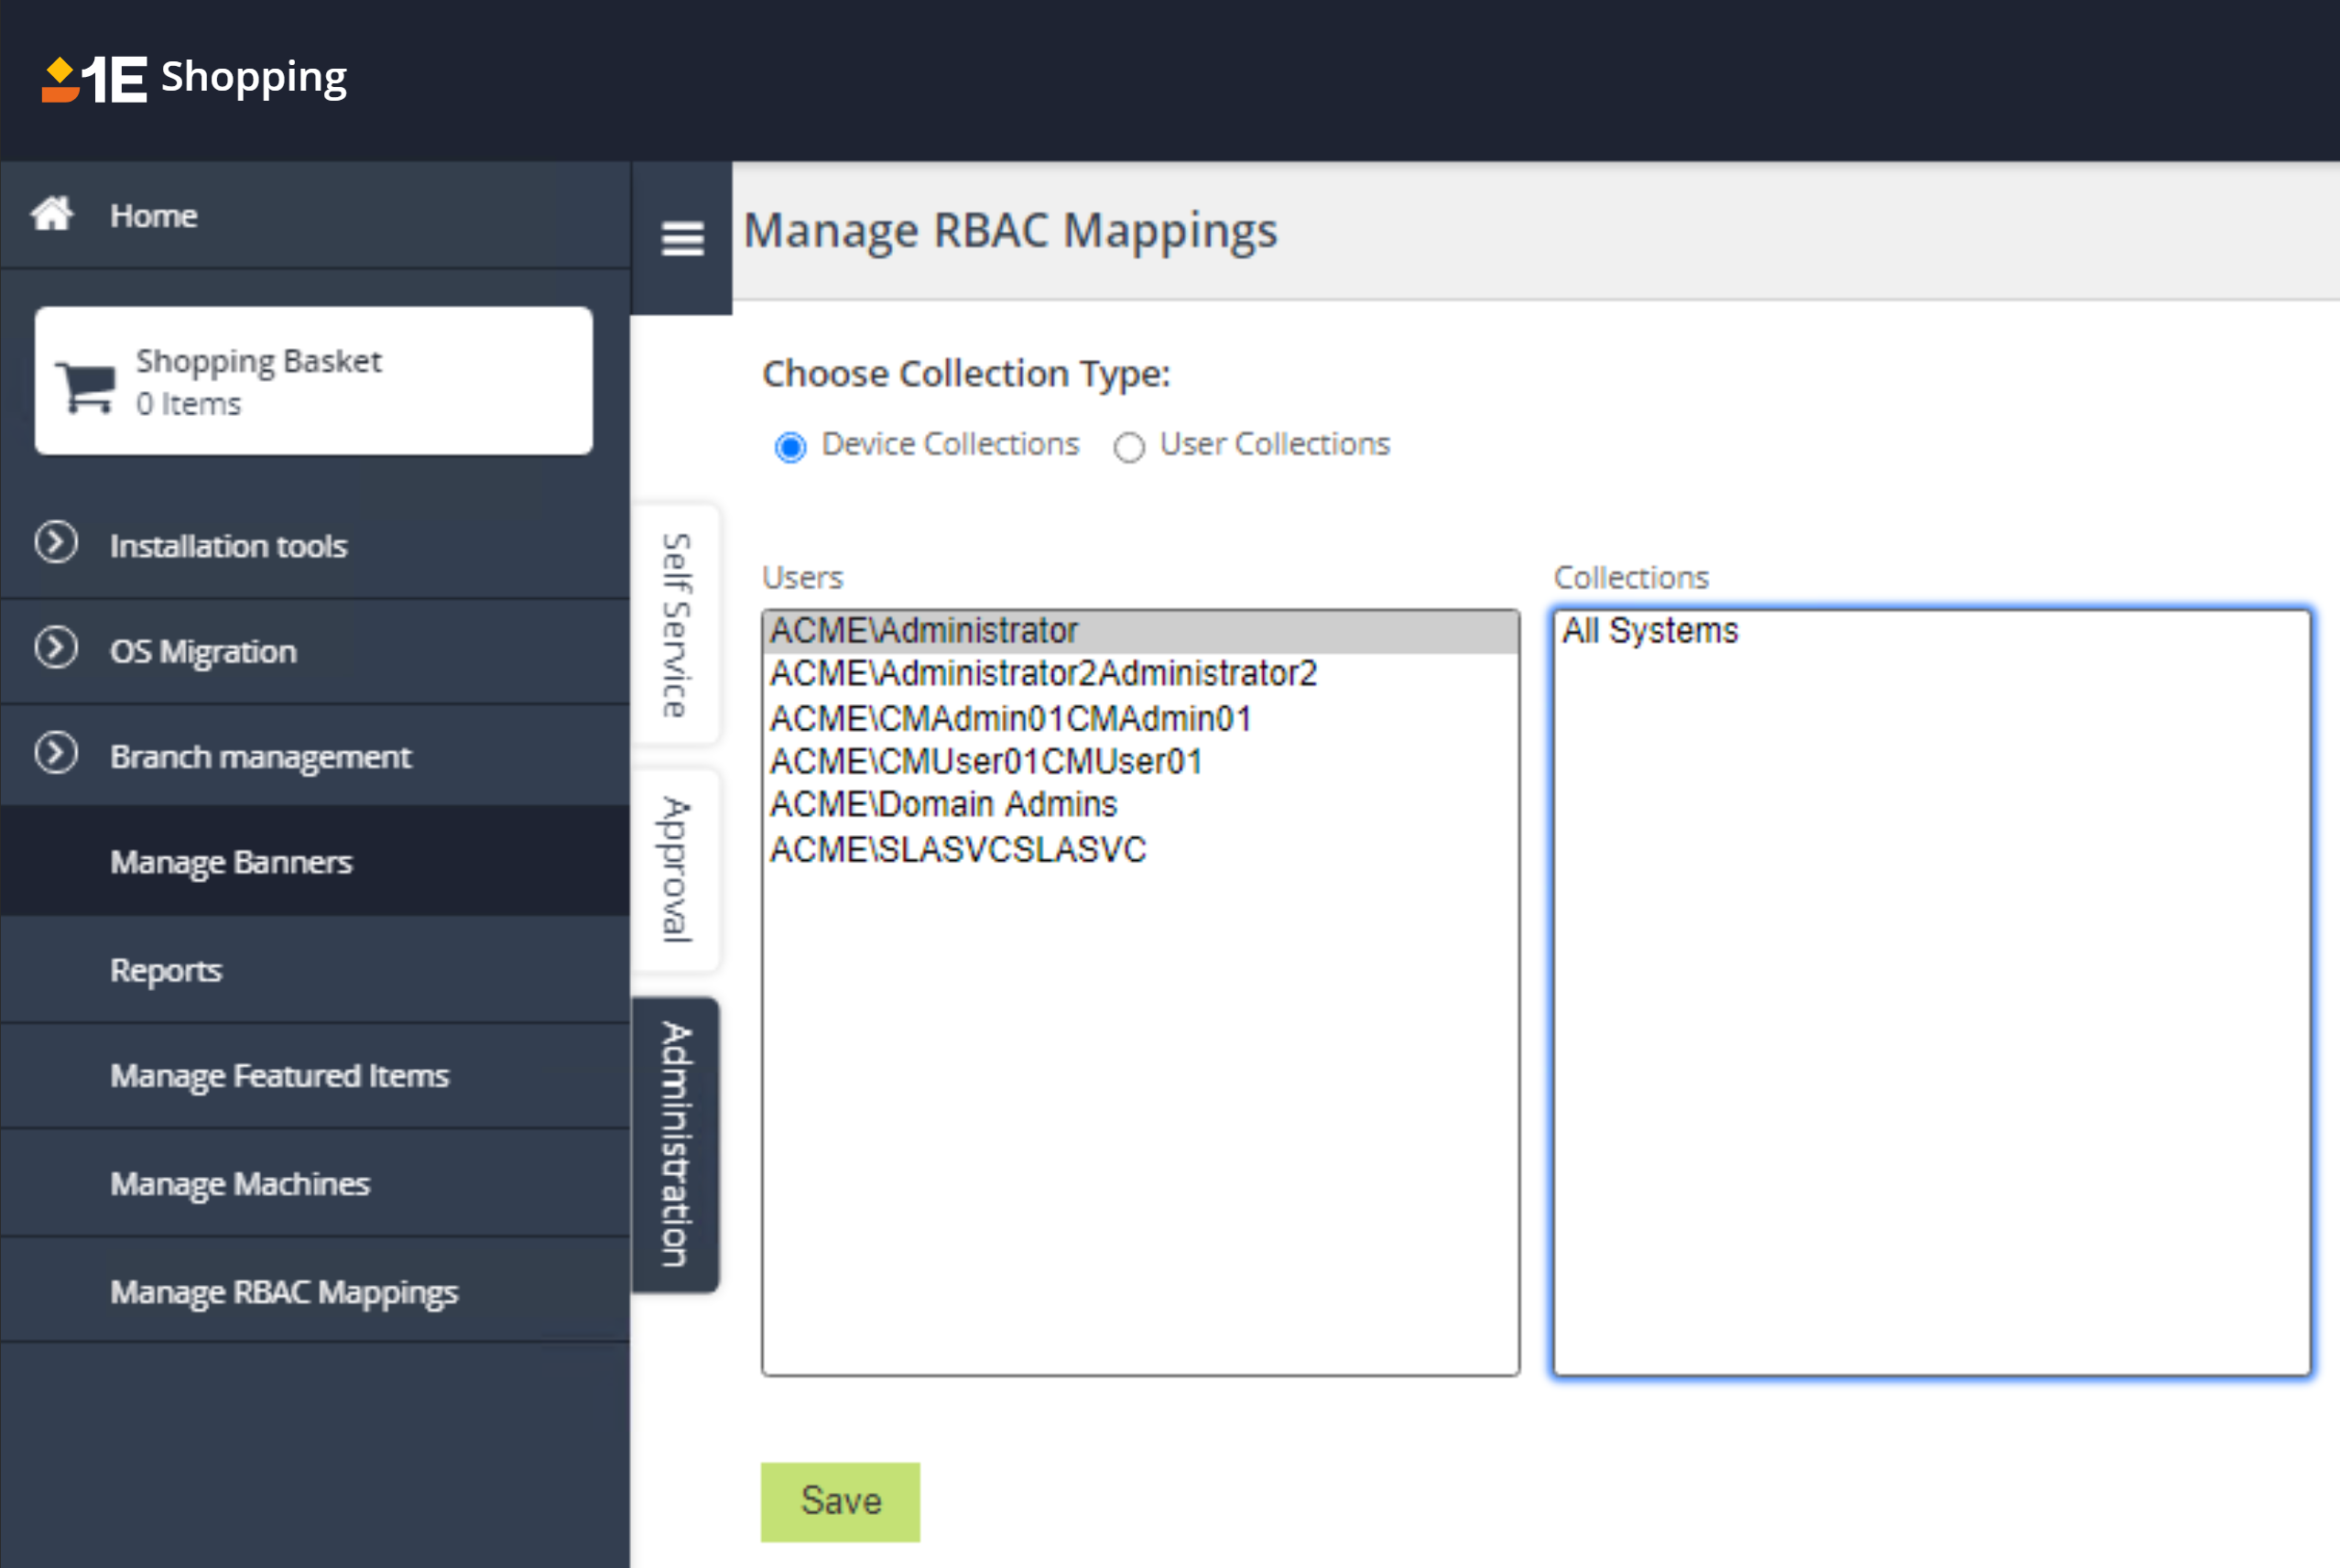Expand Branch management chevron

pyautogui.click(x=56, y=753)
